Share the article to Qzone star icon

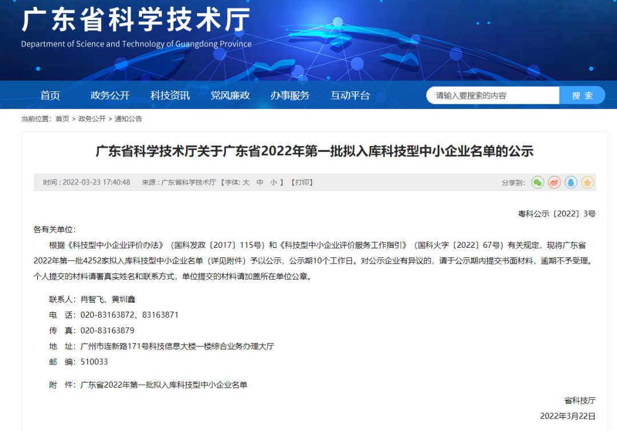click(587, 183)
